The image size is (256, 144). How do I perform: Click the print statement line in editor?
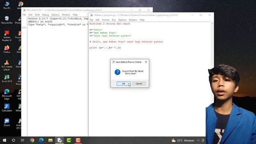[105, 48]
